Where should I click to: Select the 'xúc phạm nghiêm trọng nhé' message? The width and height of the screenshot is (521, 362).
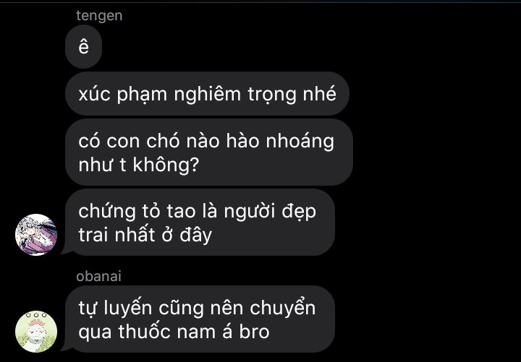[x=207, y=93]
